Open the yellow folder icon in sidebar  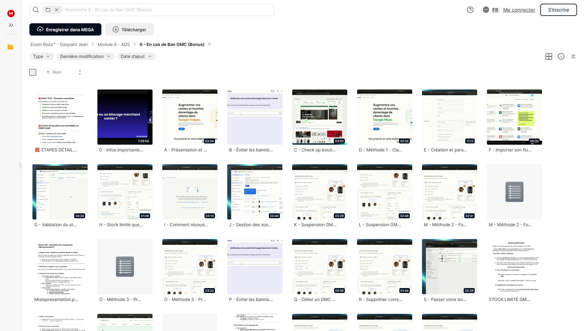click(10, 47)
